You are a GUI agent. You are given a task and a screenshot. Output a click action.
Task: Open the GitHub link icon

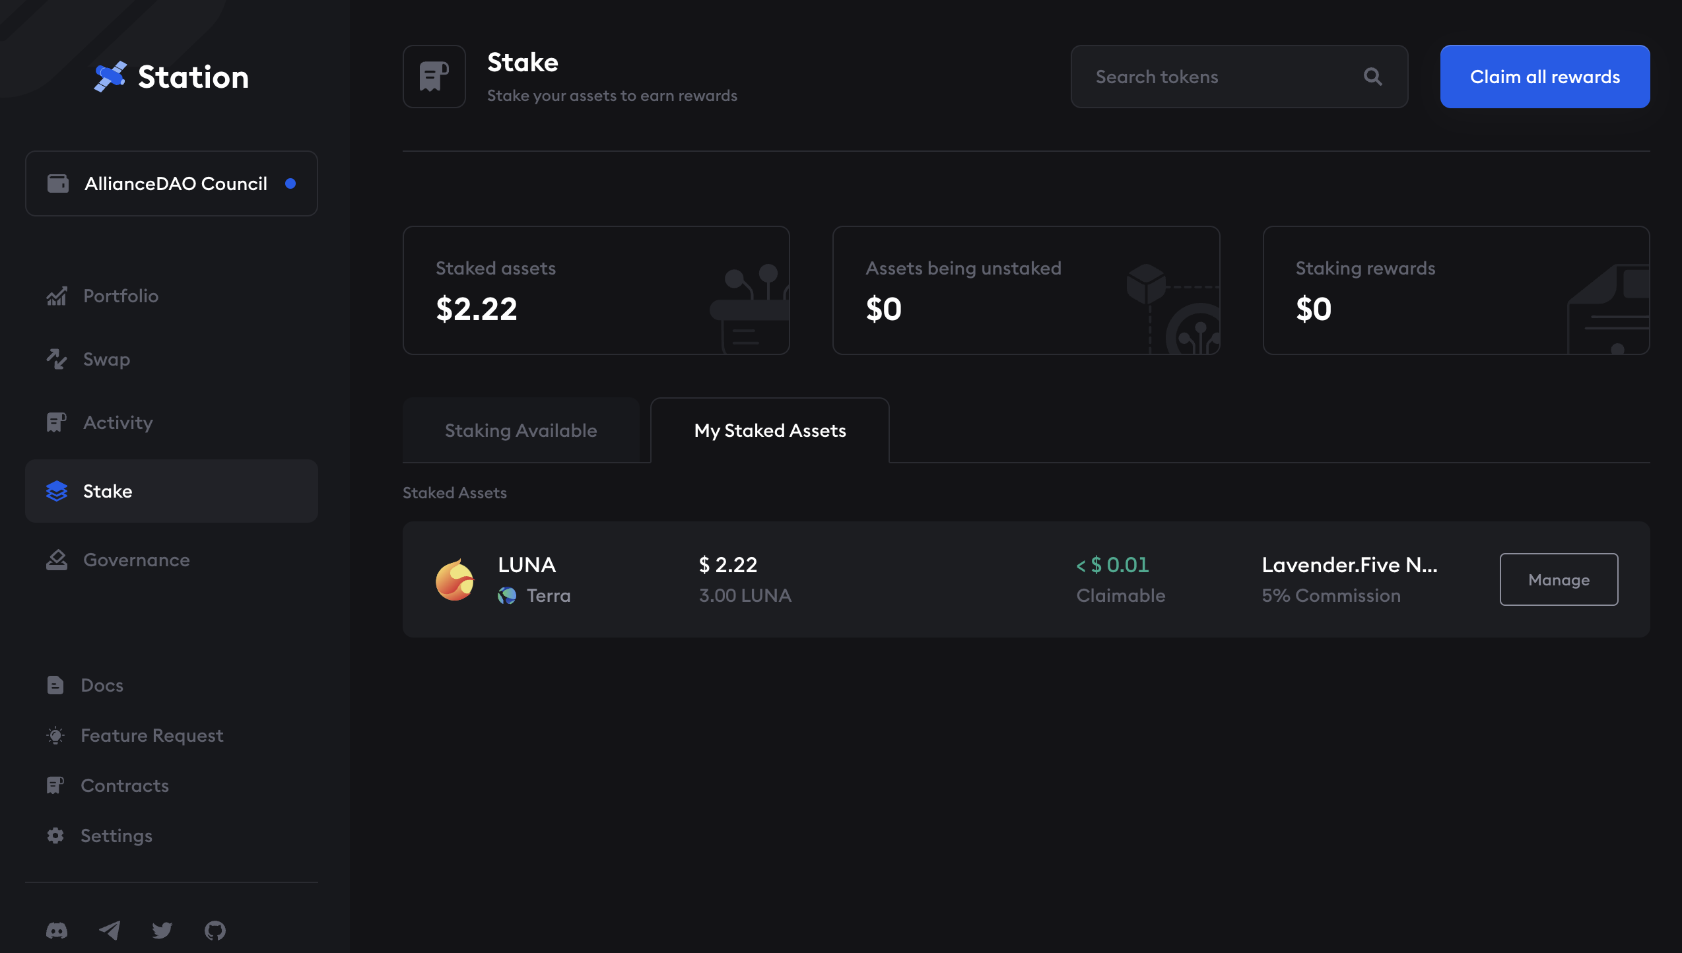coord(215,930)
